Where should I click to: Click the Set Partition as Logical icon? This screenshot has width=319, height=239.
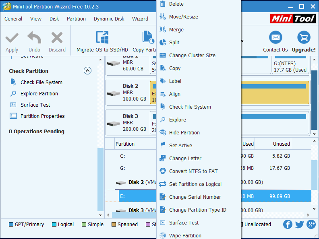163,184
